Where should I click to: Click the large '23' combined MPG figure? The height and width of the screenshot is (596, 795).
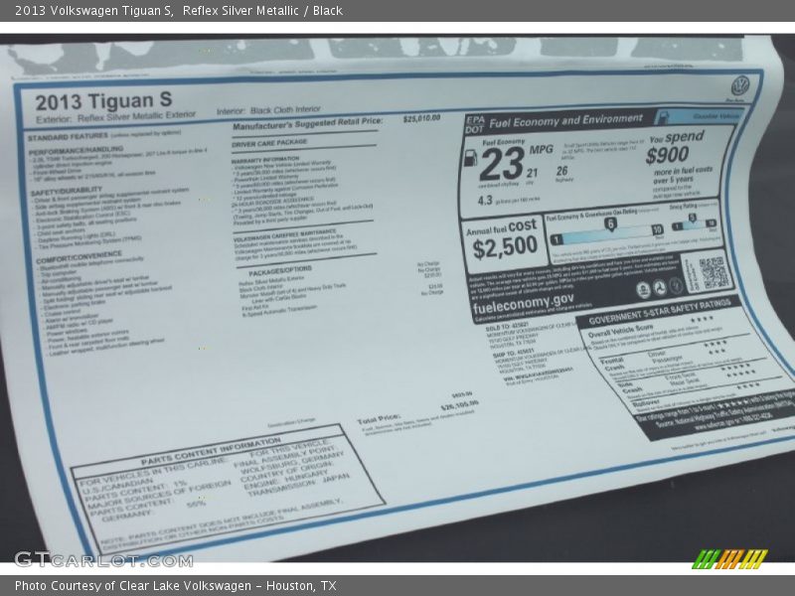pyautogui.click(x=502, y=164)
